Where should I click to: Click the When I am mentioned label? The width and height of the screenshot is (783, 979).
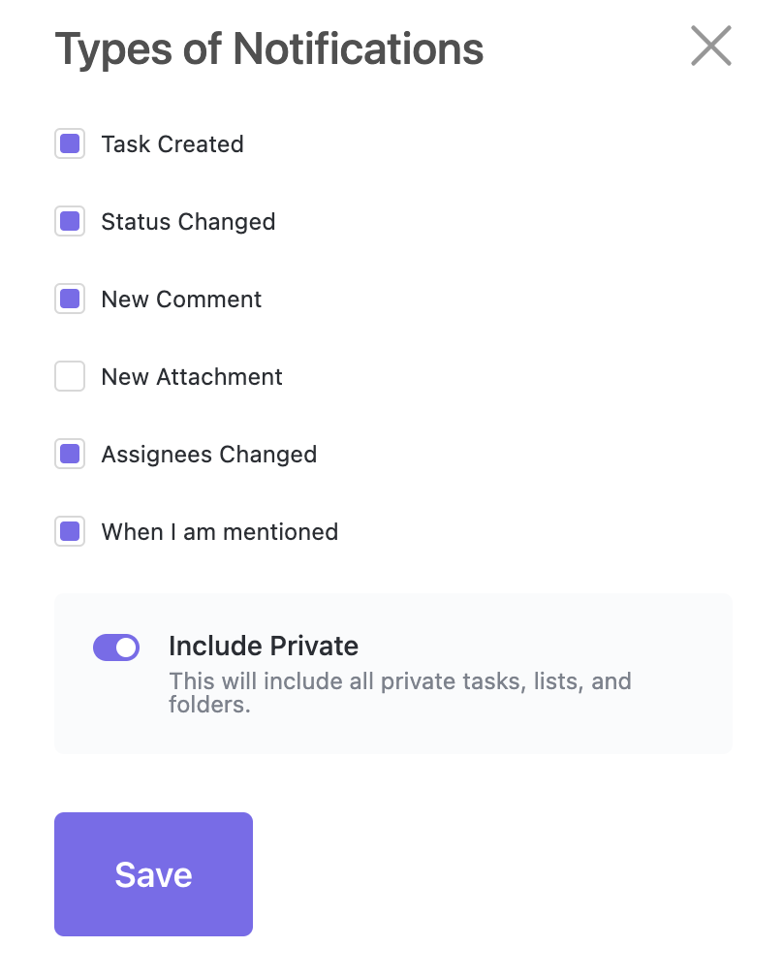[x=219, y=532]
